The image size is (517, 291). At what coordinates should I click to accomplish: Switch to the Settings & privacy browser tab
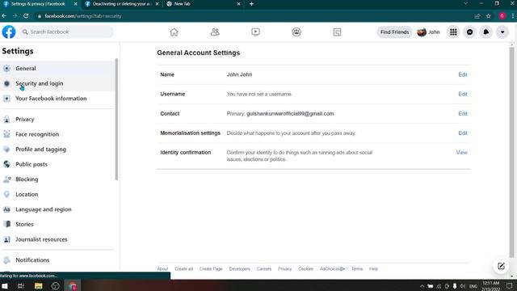[x=40, y=4]
